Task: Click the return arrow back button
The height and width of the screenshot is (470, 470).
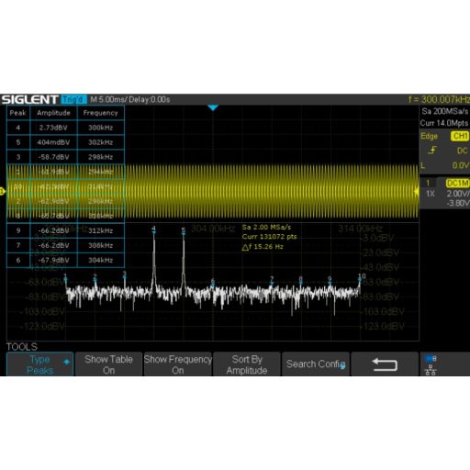Action: 385,364
